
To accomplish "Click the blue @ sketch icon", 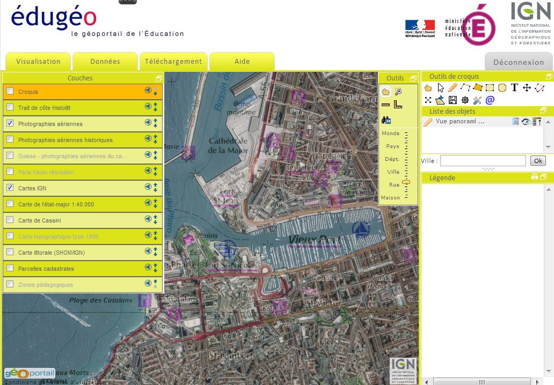I will pyautogui.click(x=490, y=100).
